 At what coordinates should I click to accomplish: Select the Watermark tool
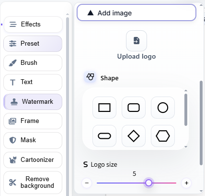(33, 102)
